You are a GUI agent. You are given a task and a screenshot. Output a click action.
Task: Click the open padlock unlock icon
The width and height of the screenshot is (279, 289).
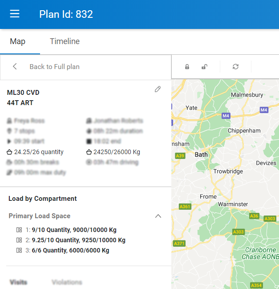coord(204,67)
